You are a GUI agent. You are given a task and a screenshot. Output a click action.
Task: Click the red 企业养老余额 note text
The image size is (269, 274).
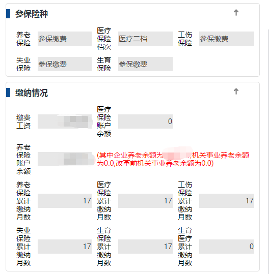pyautogui.click(x=173, y=159)
